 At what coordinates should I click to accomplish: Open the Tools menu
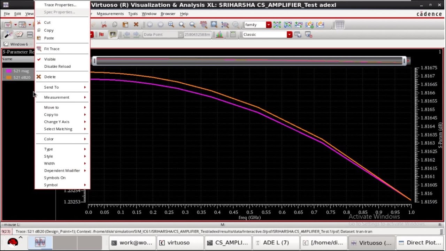pos(133,14)
